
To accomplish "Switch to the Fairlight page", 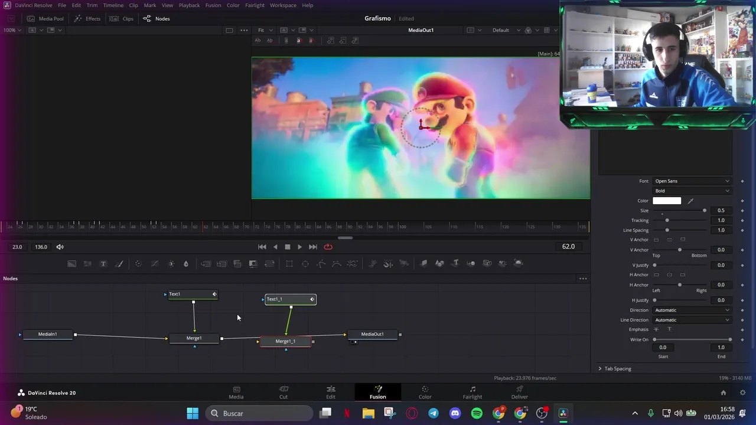I will click(x=472, y=393).
